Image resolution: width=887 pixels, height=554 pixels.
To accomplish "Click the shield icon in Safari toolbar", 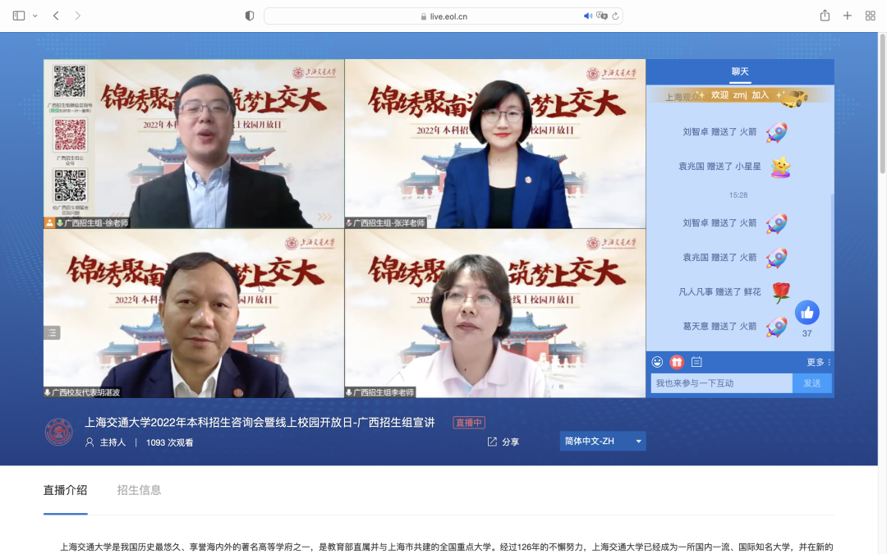I will [248, 15].
